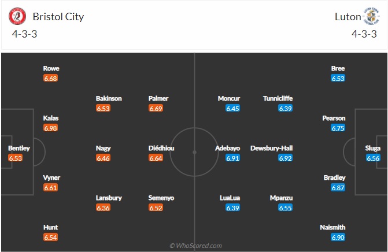Select Adebayo's 6.91 rating badge
Viewport: 388px width, 252px height.
click(x=232, y=158)
